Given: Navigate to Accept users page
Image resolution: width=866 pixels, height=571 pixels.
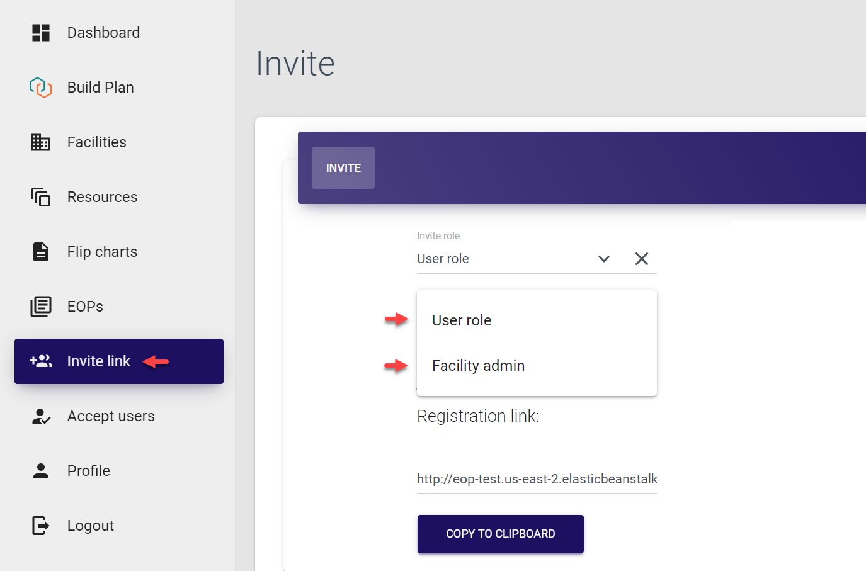Looking at the screenshot, I should coord(111,416).
